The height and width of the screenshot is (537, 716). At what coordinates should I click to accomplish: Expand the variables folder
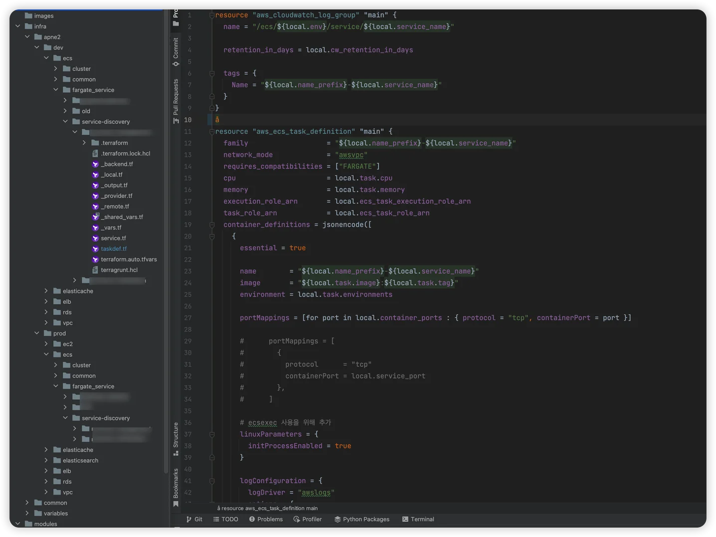(x=27, y=513)
